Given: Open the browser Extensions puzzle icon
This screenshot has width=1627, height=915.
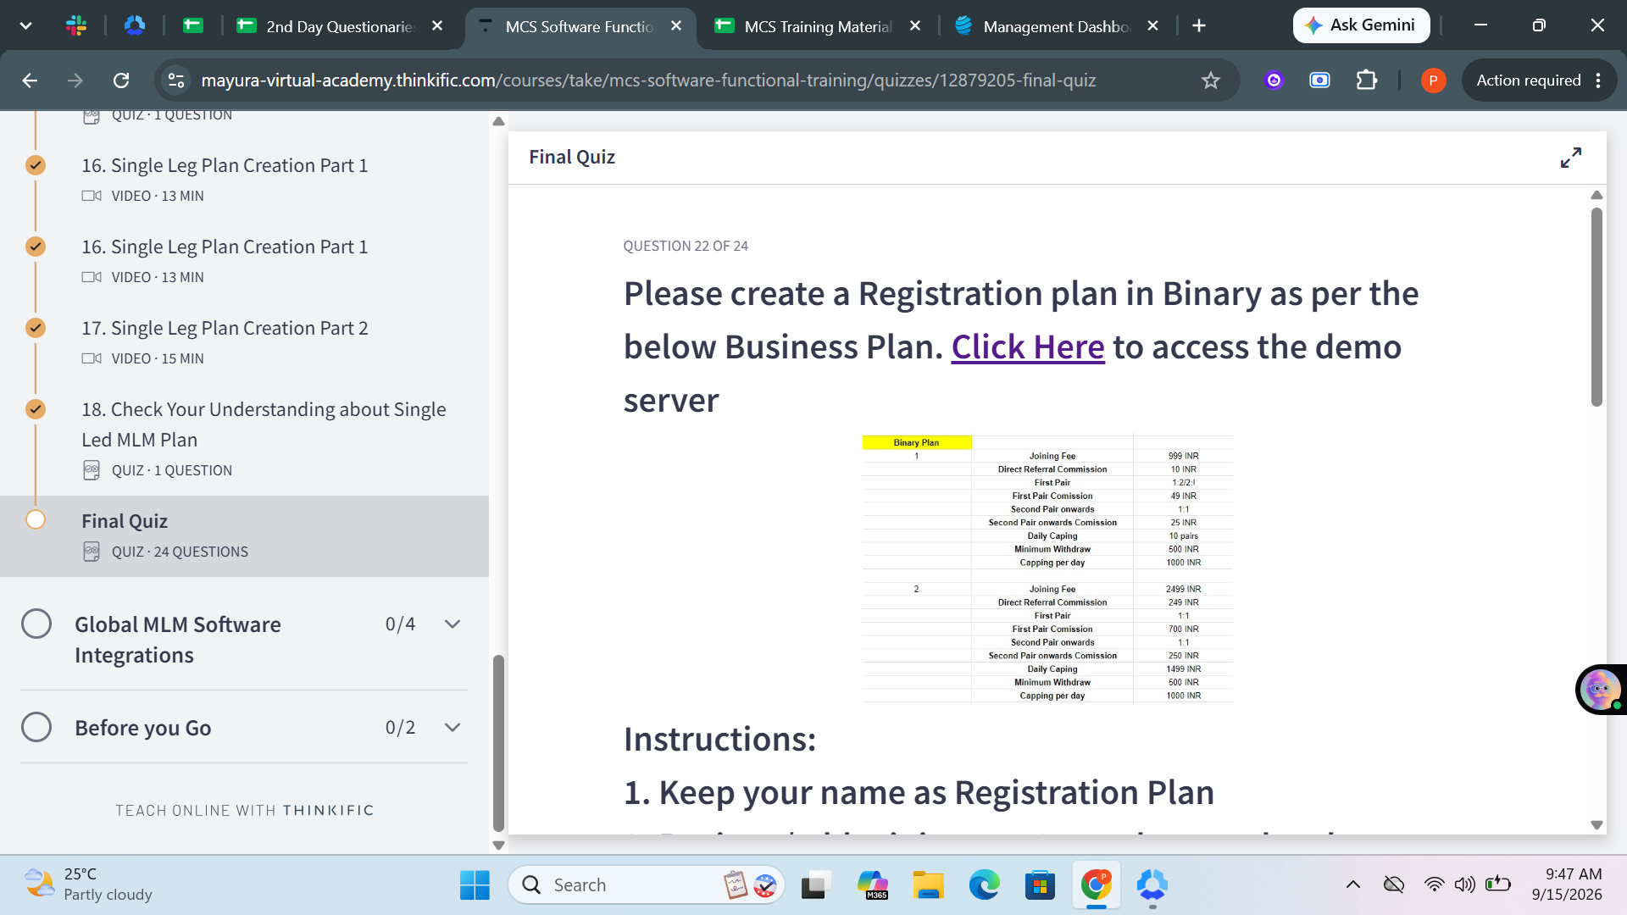Looking at the screenshot, I should 1366,80.
